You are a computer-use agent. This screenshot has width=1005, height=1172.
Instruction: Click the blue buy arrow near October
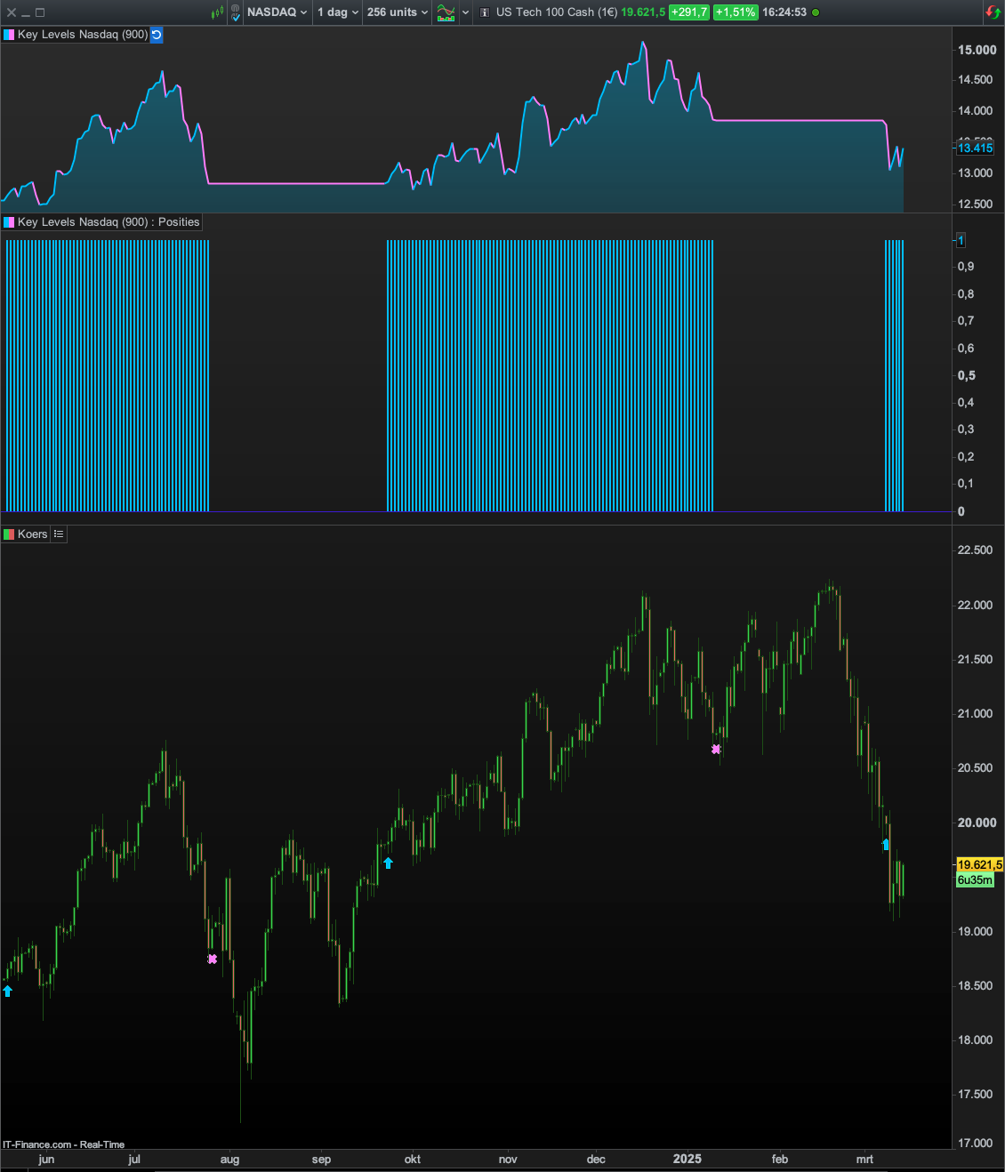pyautogui.click(x=388, y=863)
